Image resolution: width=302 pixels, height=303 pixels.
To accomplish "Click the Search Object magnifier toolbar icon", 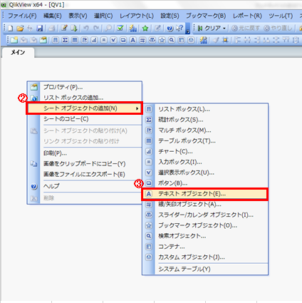I will coord(172,40).
